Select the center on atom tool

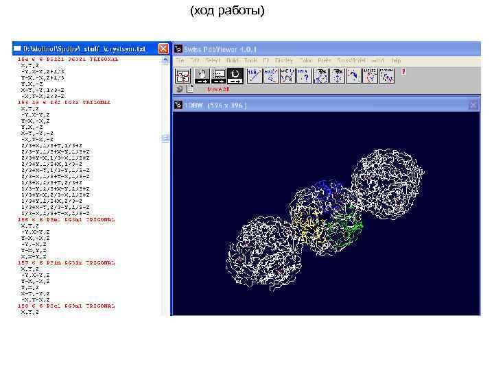(337, 76)
